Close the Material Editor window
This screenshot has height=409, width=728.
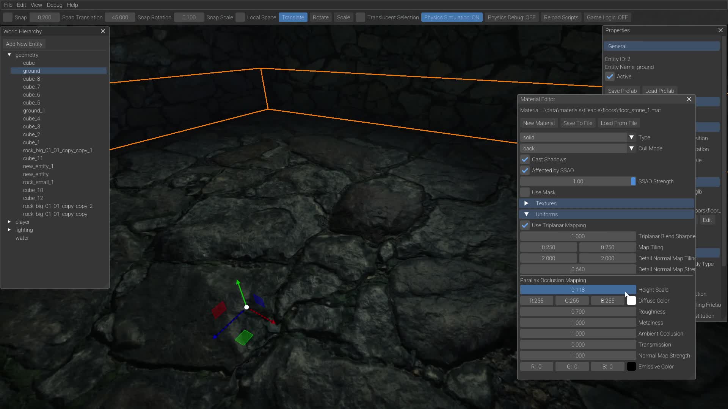[689, 99]
